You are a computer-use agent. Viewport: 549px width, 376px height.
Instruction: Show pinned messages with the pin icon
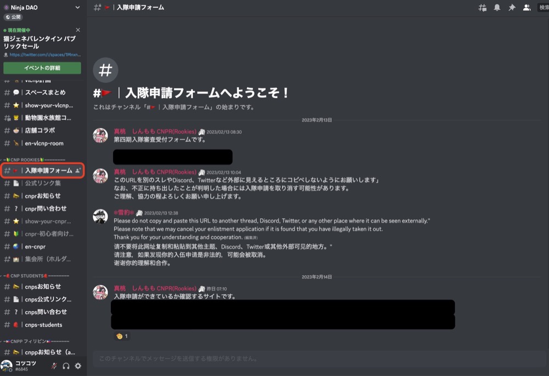[512, 7]
